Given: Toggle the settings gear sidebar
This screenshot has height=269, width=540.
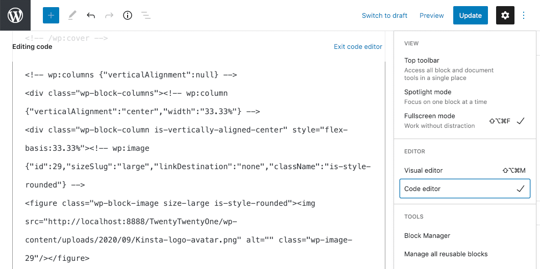Looking at the screenshot, I should (505, 15).
